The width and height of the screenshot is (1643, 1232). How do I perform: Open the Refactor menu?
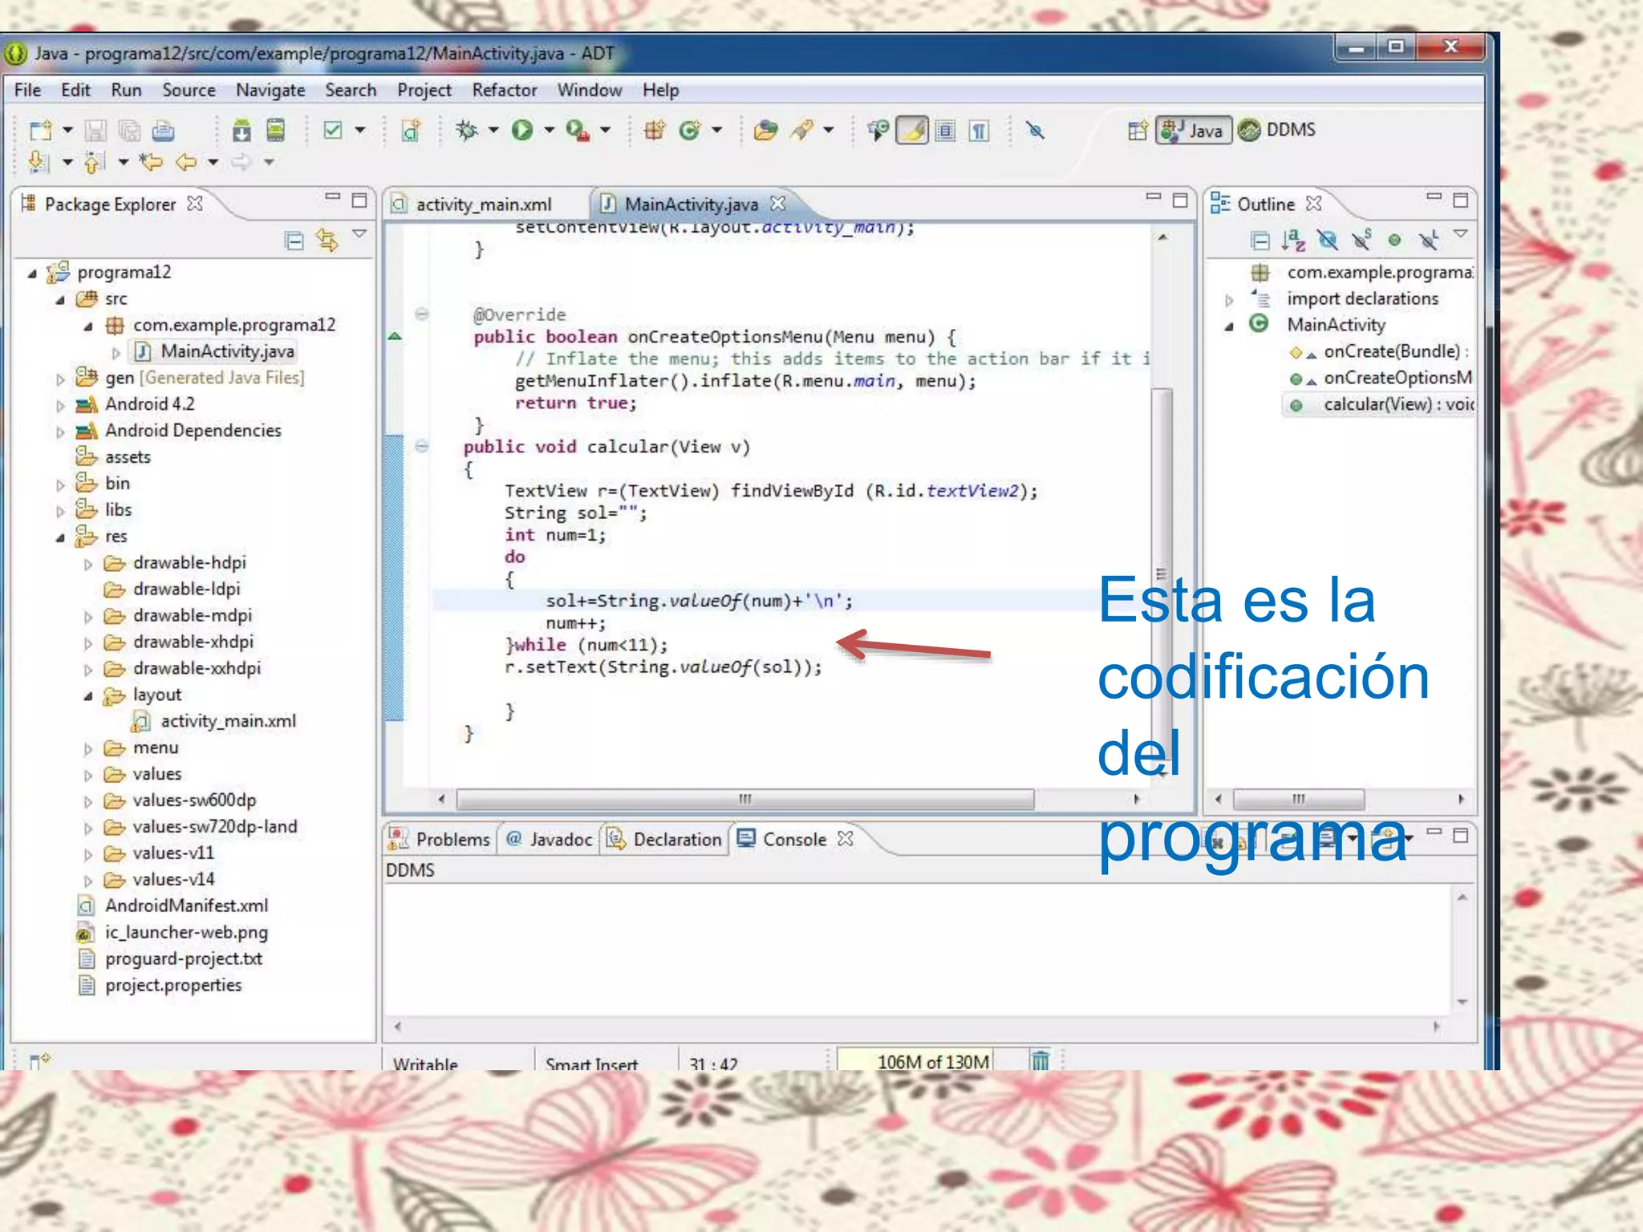click(x=504, y=90)
